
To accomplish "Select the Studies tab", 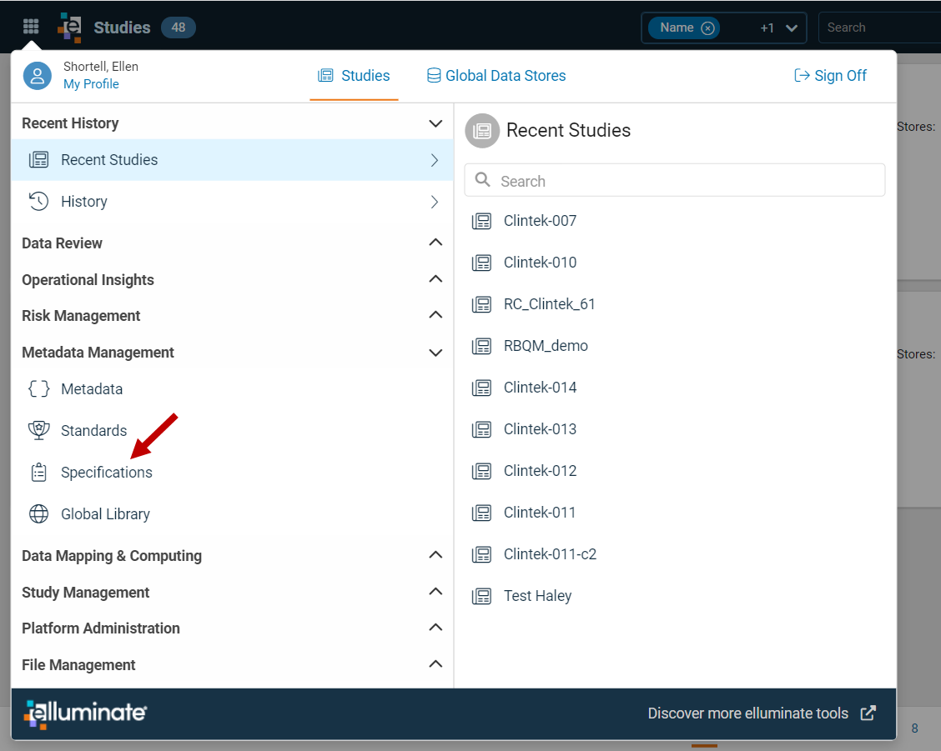I will (354, 76).
